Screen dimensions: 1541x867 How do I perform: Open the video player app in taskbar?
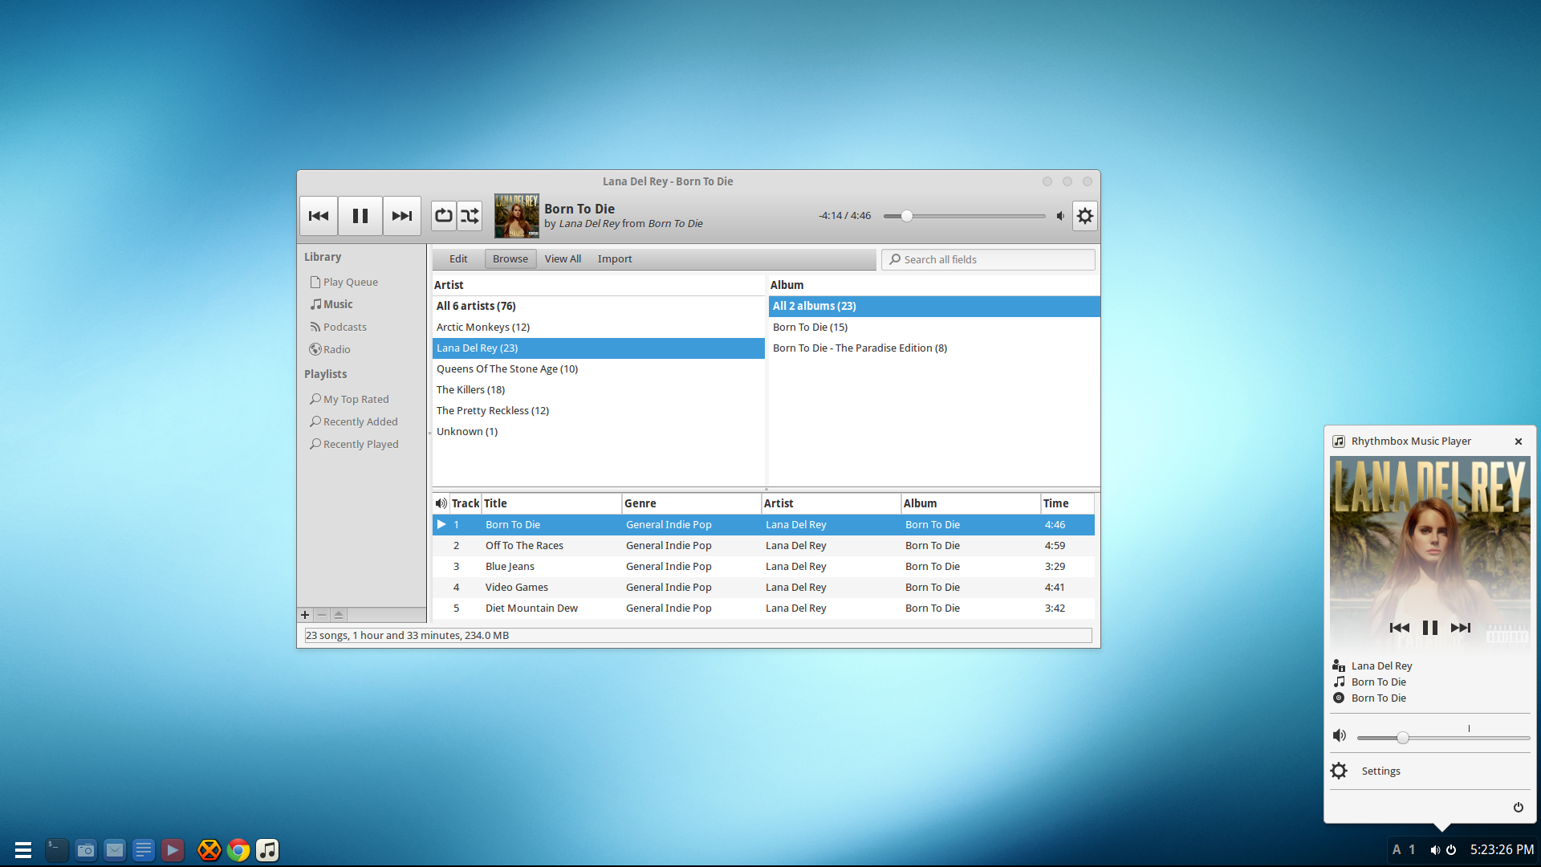tap(173, 850)
